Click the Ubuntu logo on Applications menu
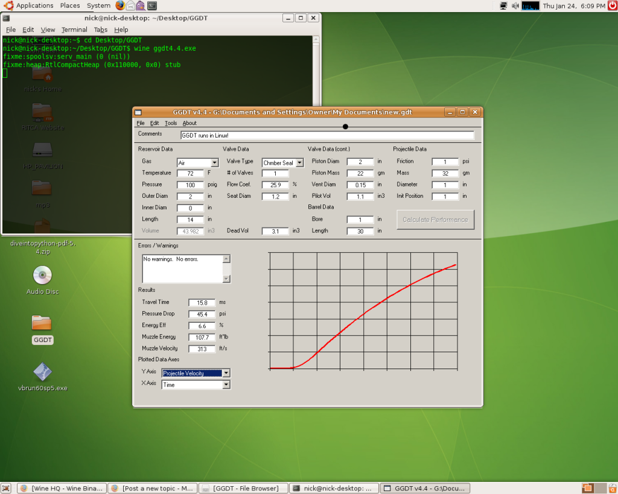 coord(8,5)
